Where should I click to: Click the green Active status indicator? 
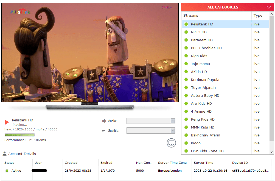click(7, 171)
